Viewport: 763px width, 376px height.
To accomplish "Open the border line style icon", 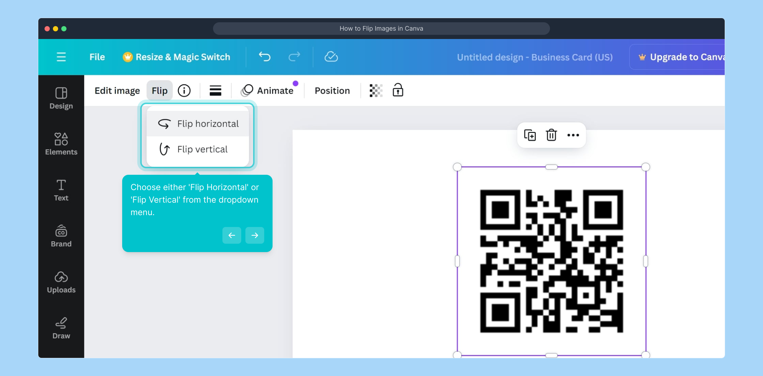I will tap(215, 91).
